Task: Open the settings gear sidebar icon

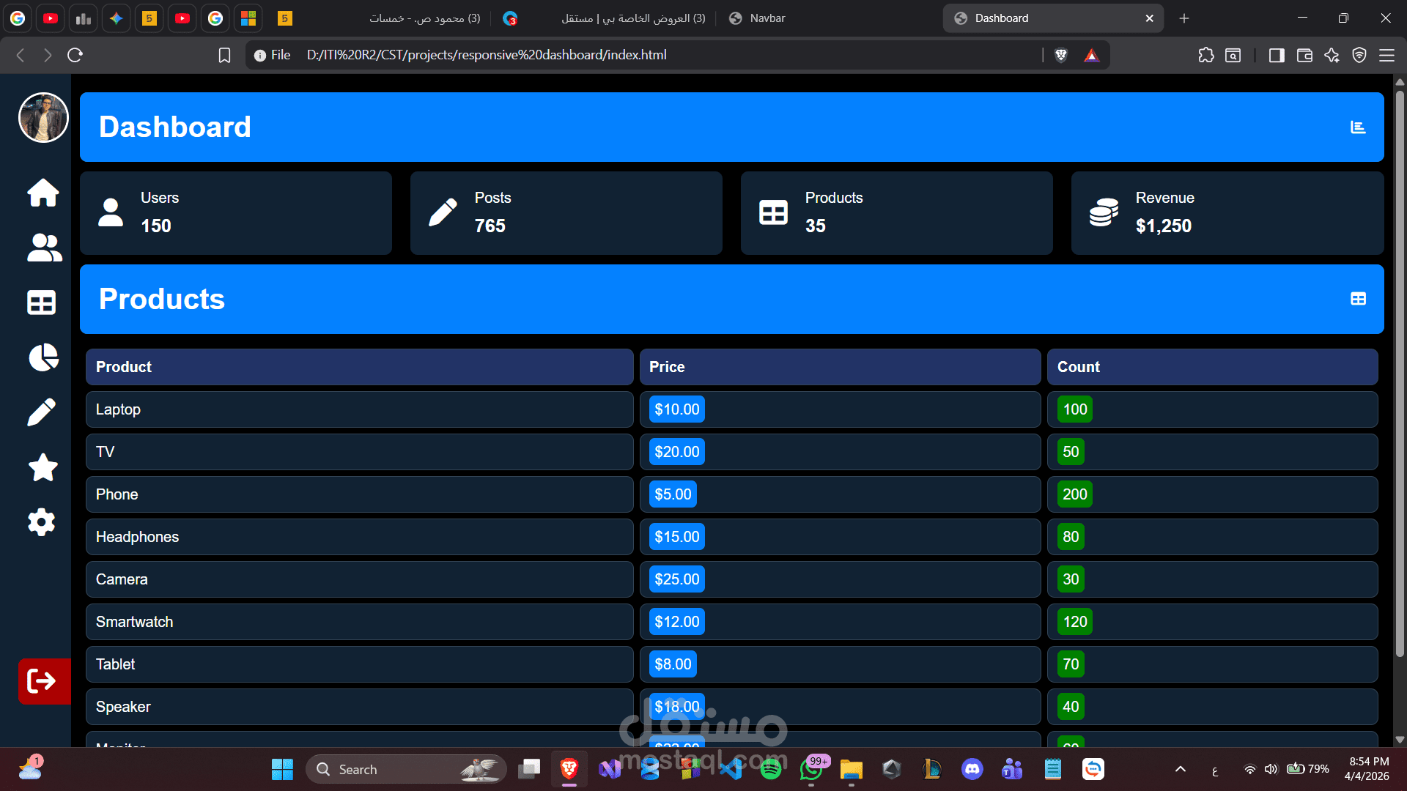Action: tap(42, 522)
